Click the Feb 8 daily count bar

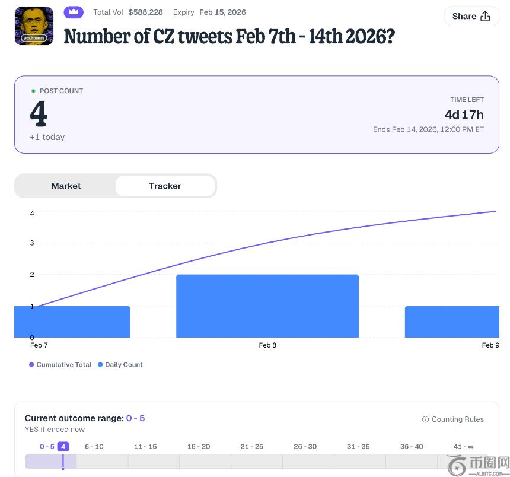point(267,306)
